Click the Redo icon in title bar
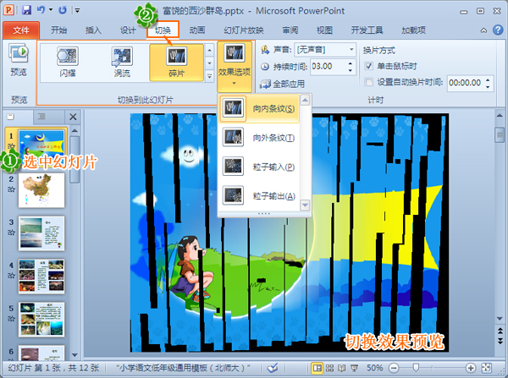508x378 pixels. pos(62,10)
